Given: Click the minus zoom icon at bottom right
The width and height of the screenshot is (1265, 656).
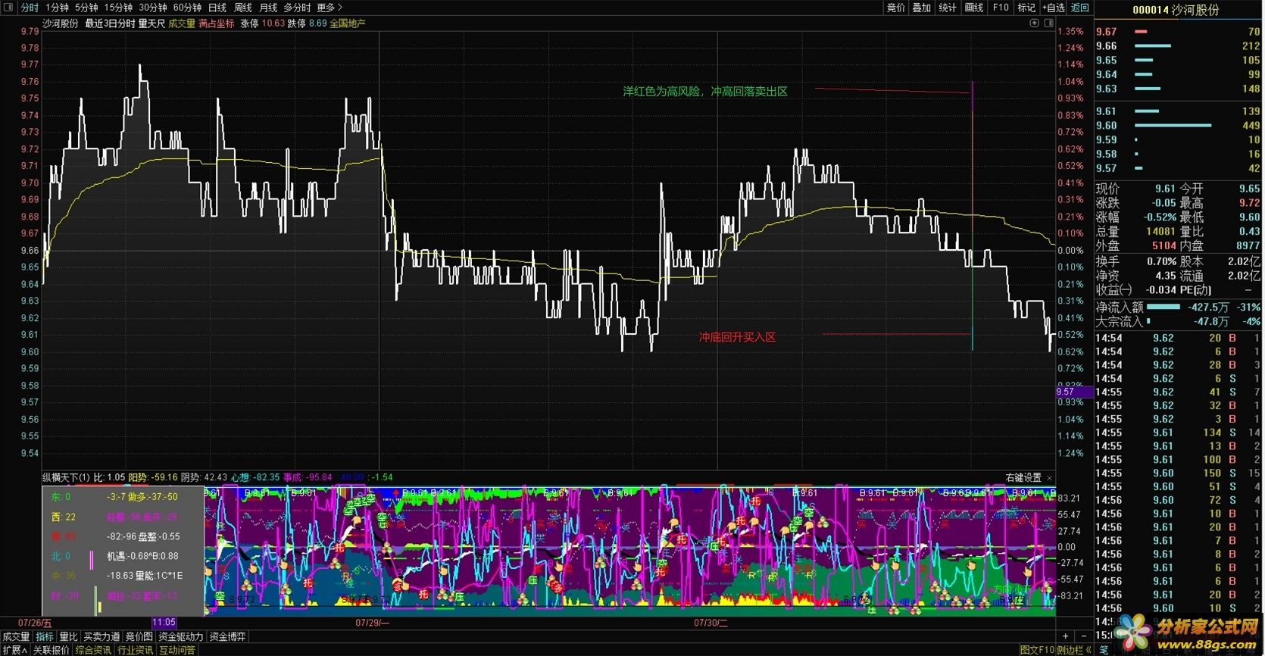Looking at the screenshot, I should (x=1083, y=636).
